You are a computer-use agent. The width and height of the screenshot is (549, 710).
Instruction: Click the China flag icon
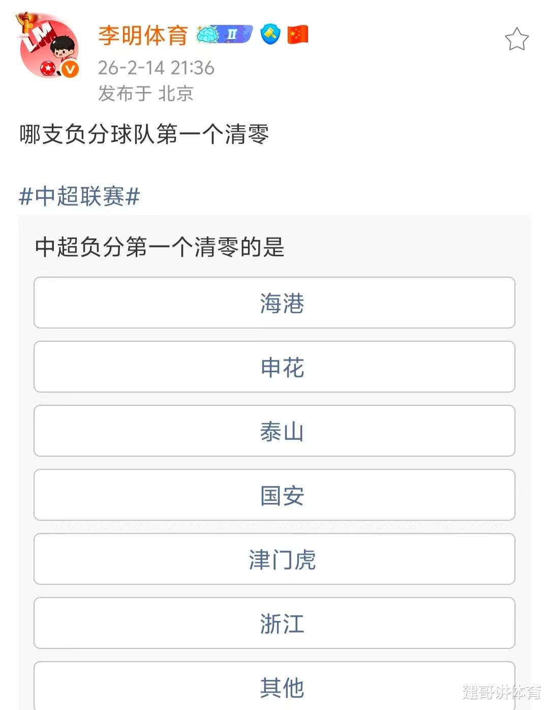298,35
